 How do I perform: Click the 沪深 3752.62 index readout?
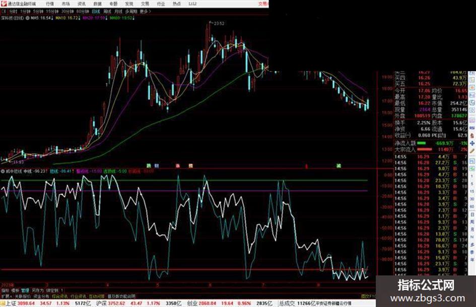coord(110,303)
